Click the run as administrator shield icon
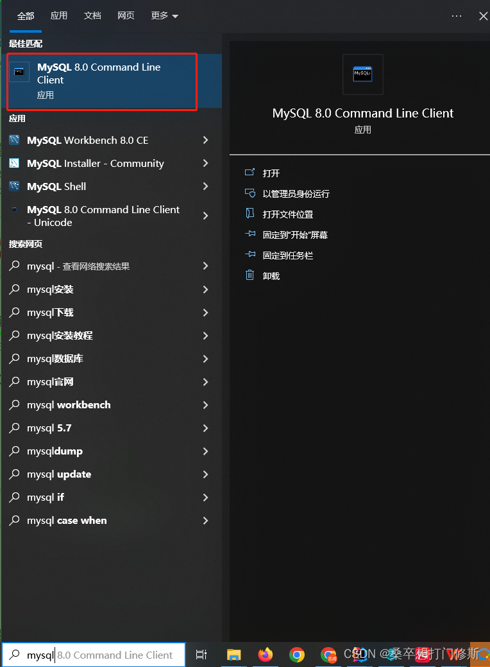The width and height of the screenshot is (490, 667). click(250, 193)
